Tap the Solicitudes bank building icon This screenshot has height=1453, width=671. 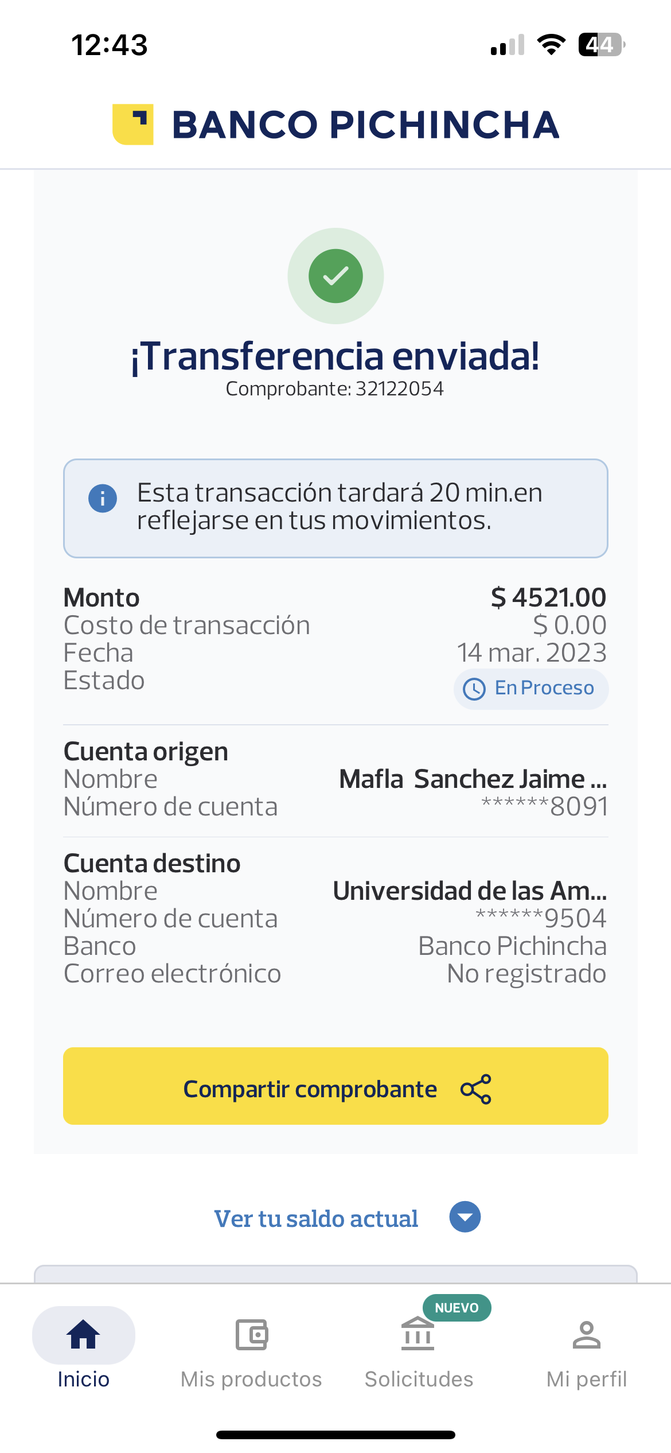click(x=418, y=1334)
